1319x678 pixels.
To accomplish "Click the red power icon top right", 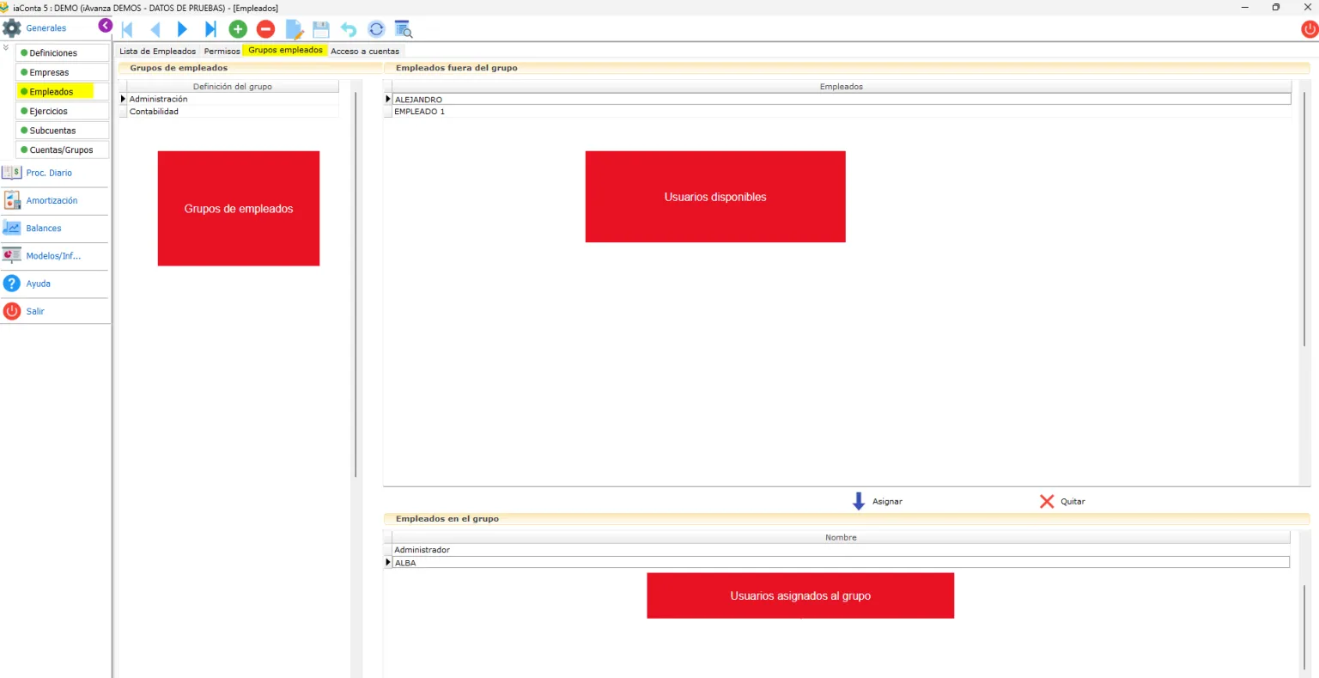I will pos(1309,29).
